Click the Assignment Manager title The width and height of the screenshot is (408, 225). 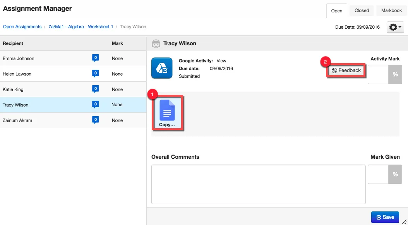click(x=38, y=9)
